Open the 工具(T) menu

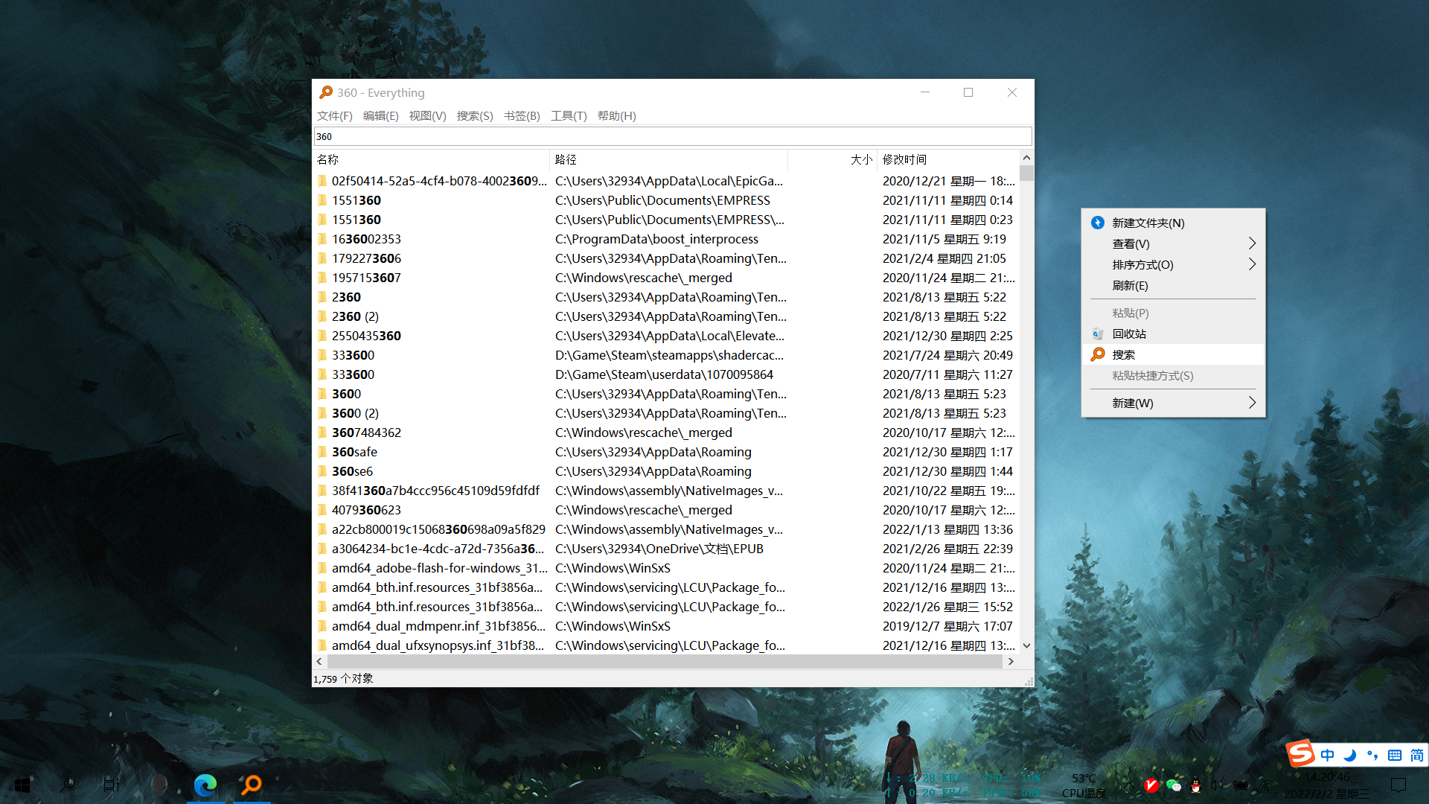pyautogui.click(x=569, y=115)
